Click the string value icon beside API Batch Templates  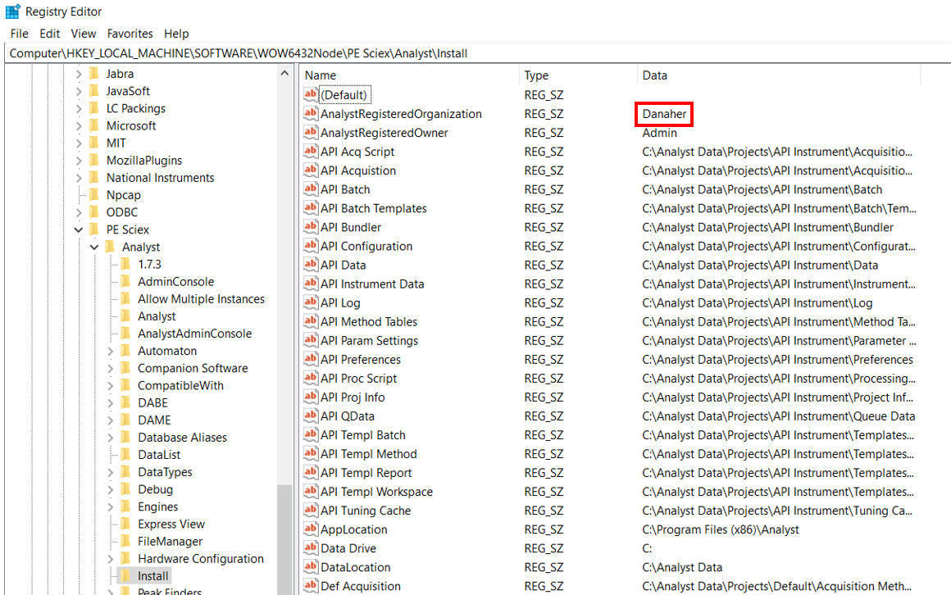(311, 207)
